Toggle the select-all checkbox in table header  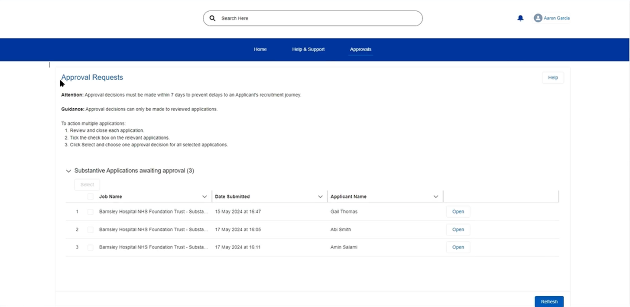pos(90,197)
